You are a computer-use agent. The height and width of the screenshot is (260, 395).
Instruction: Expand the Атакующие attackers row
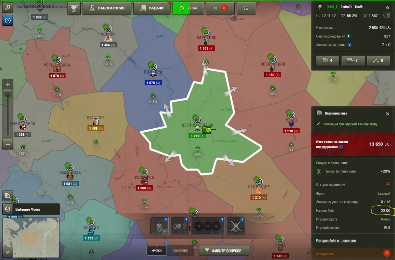[x=353, y=253]
